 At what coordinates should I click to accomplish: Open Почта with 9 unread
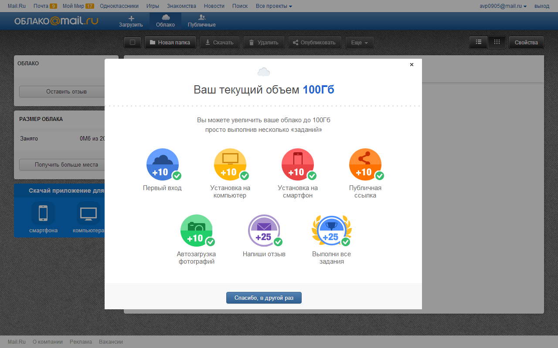click(x=45, y=6)
